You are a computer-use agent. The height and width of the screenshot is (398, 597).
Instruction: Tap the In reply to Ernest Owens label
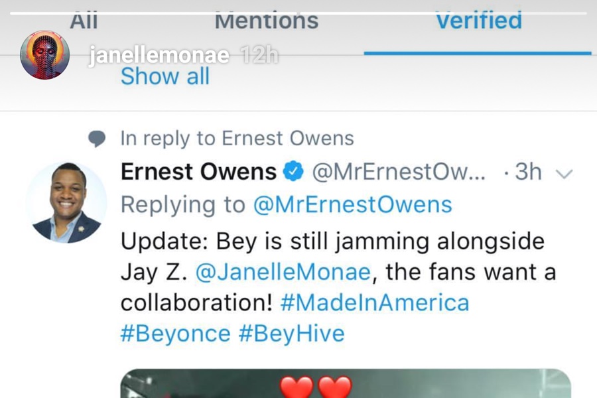[x=237, y=138]
